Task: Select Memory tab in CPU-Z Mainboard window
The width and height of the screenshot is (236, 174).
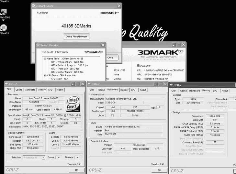Action: [124, 90]
